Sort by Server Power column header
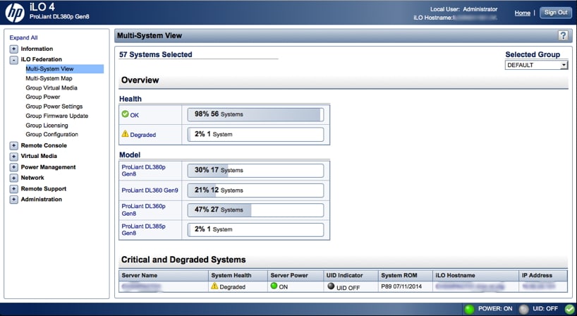Viewport: 577px width, 316px height. [296, 275]
